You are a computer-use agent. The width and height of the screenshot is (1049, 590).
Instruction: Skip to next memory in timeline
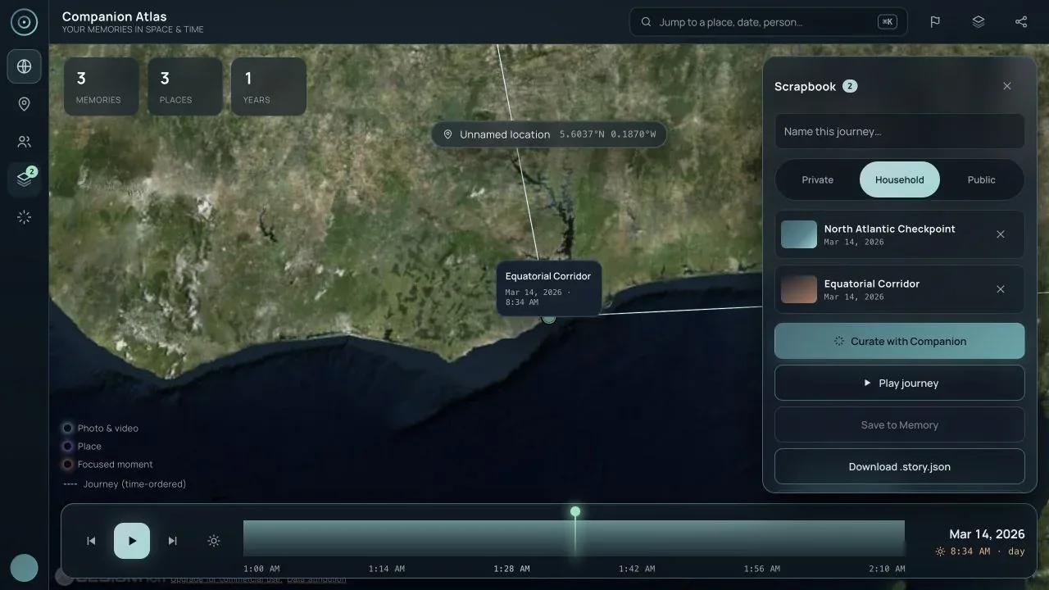[x=173, y=541]
